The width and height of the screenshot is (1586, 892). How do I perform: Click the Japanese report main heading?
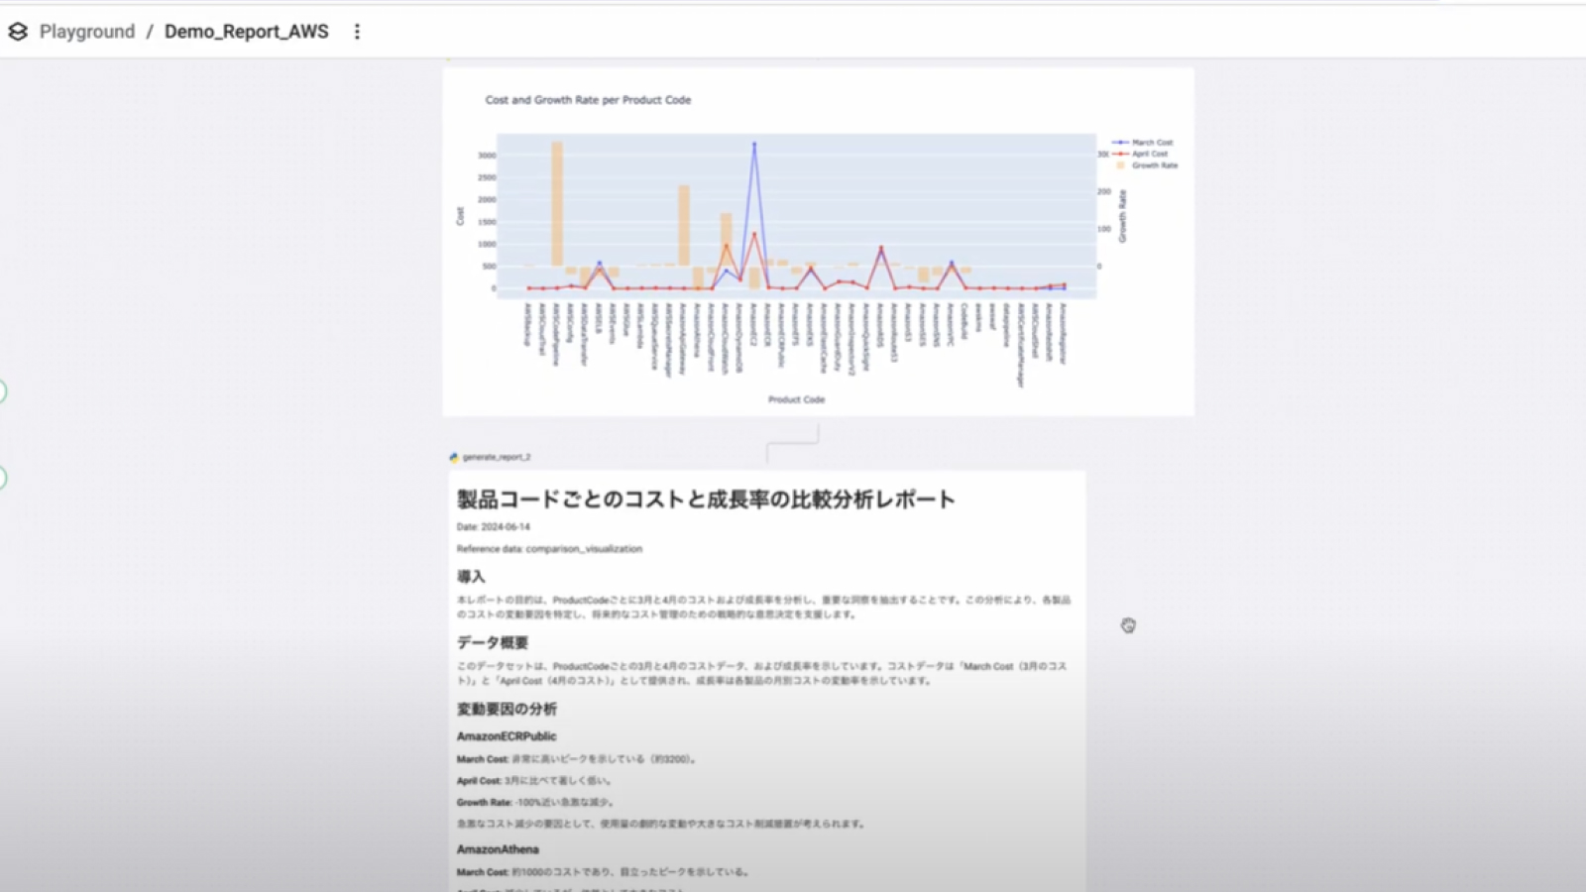(706, 499)
